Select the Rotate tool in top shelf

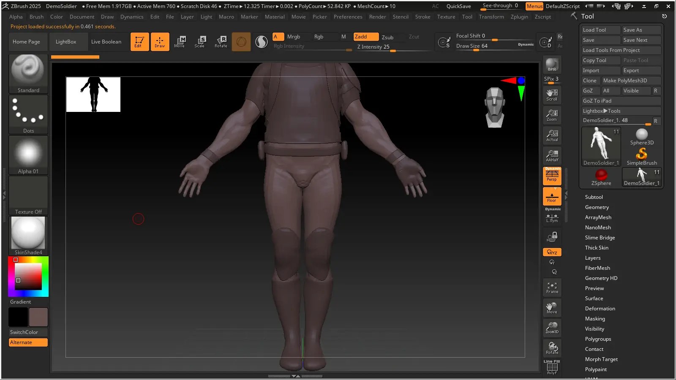(221, 41)
